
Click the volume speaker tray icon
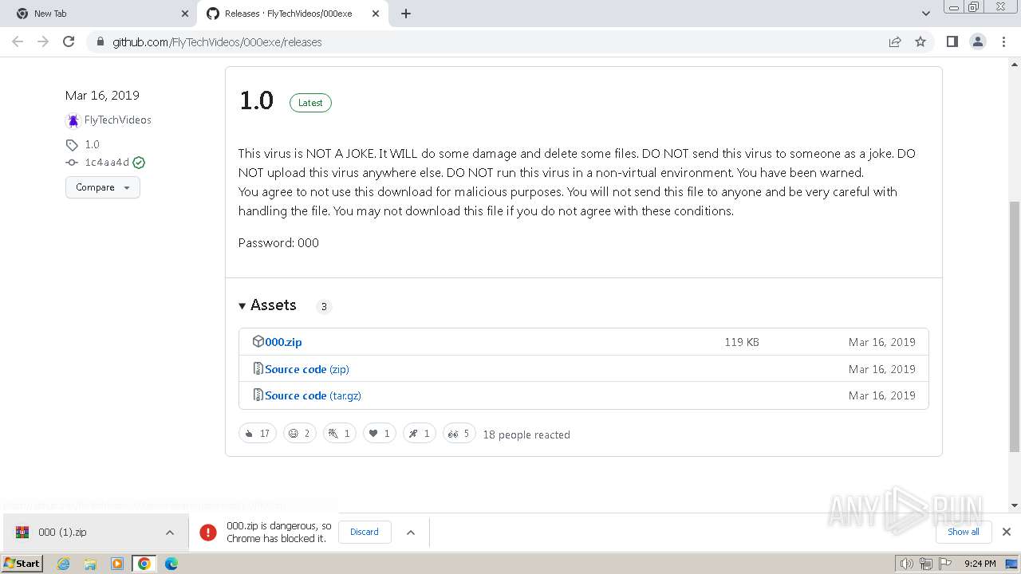906,564
